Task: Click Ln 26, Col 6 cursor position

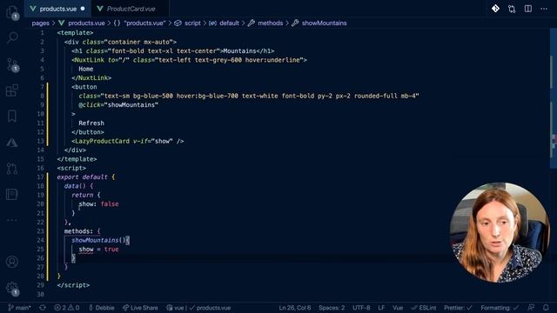Action: coord(295,308)
